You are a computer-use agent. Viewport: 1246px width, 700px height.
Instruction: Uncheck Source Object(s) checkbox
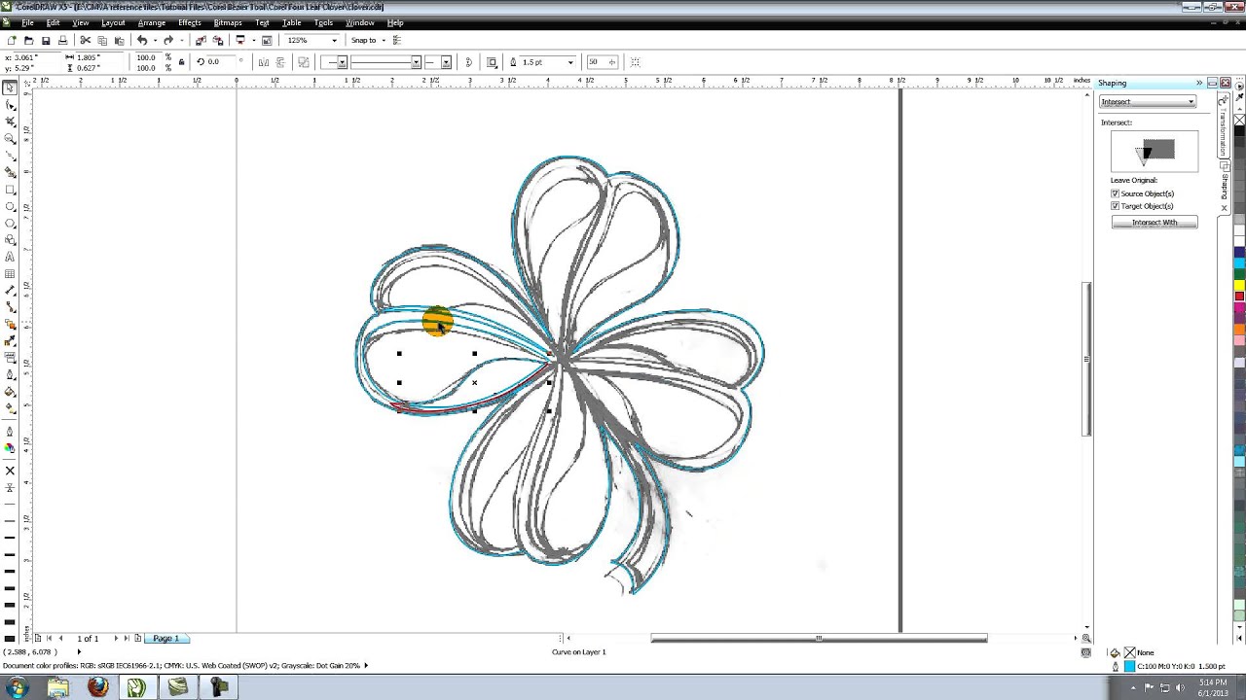point(1116,193)
